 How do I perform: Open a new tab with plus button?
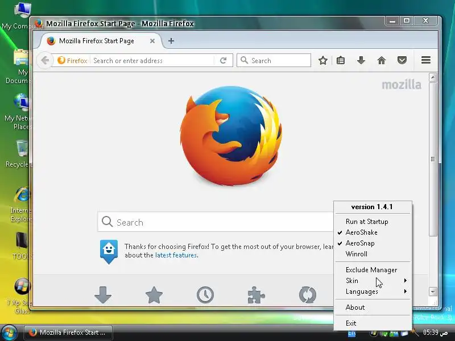[x=171, y=41]
